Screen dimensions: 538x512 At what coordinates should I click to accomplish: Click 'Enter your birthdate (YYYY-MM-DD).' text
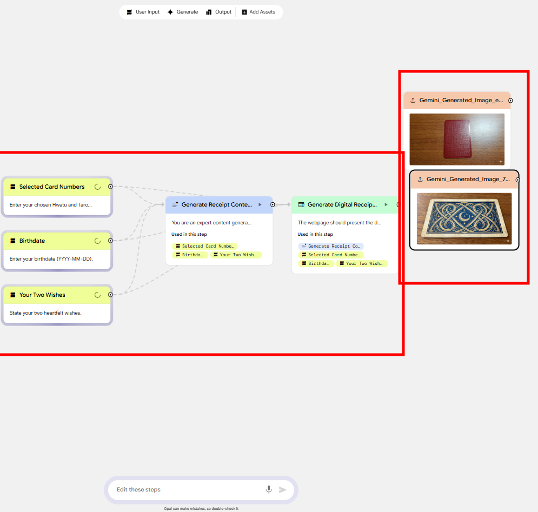click(51, 259)
